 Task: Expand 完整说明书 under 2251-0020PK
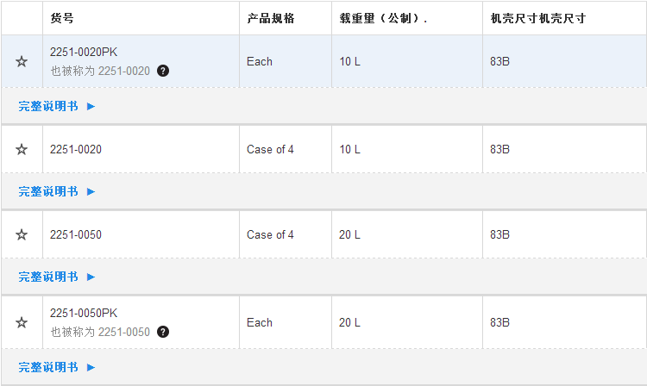click(x=57, y=106)
